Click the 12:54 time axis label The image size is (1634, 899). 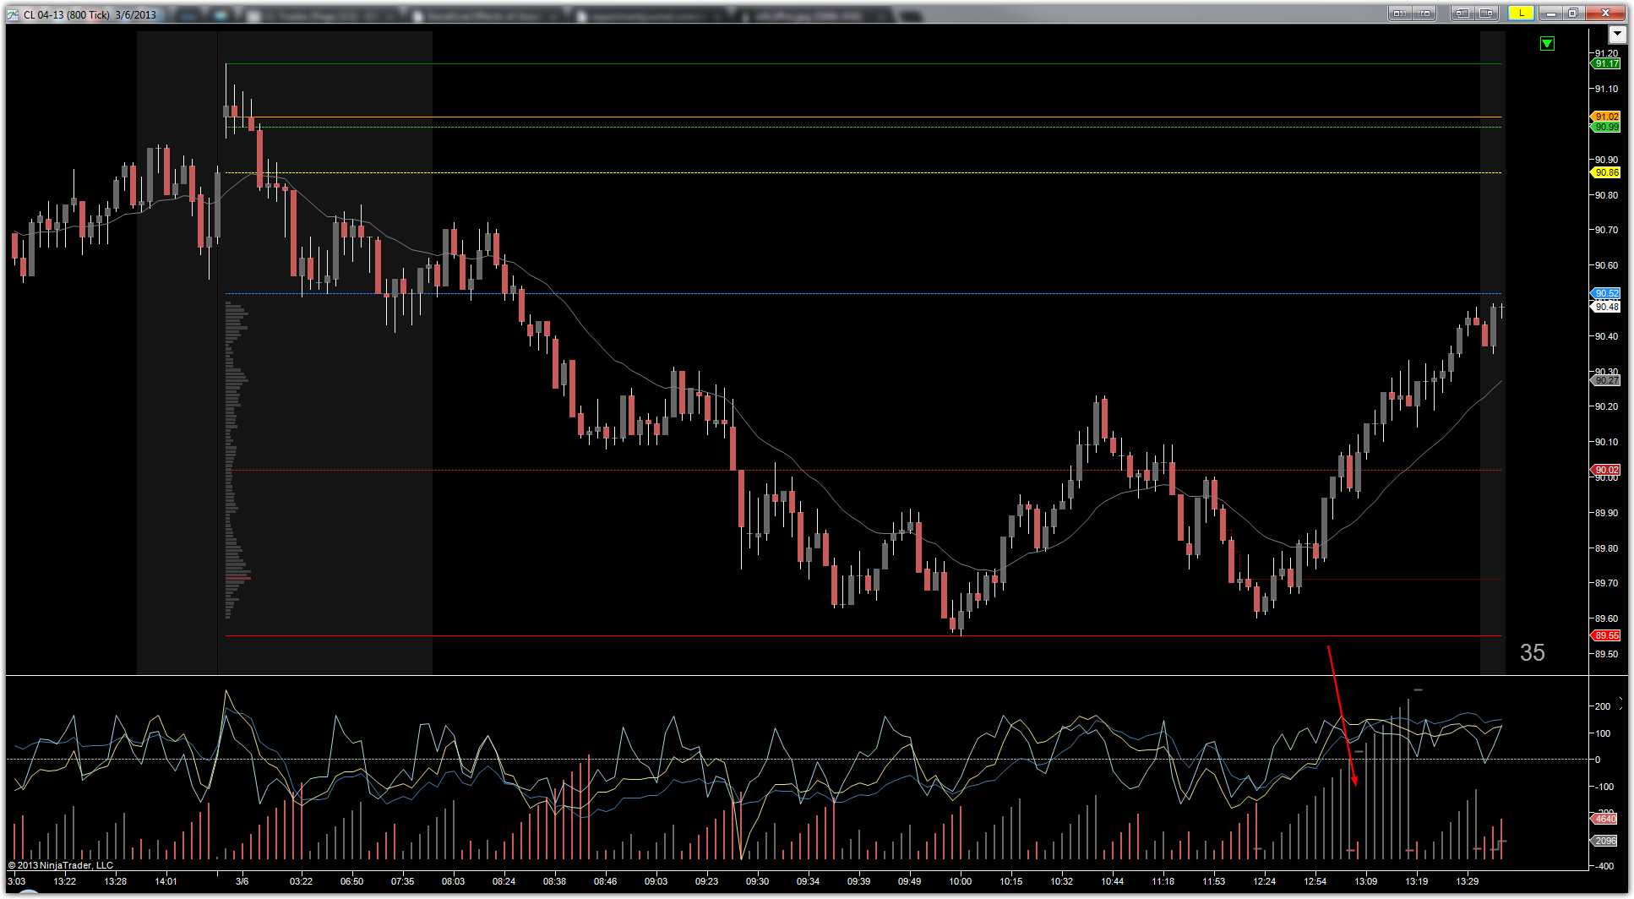point(1315,881)
